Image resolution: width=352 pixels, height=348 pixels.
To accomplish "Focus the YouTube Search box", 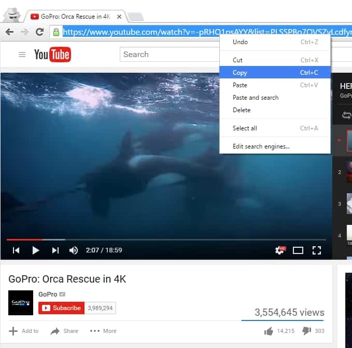I will coord(170,55).
